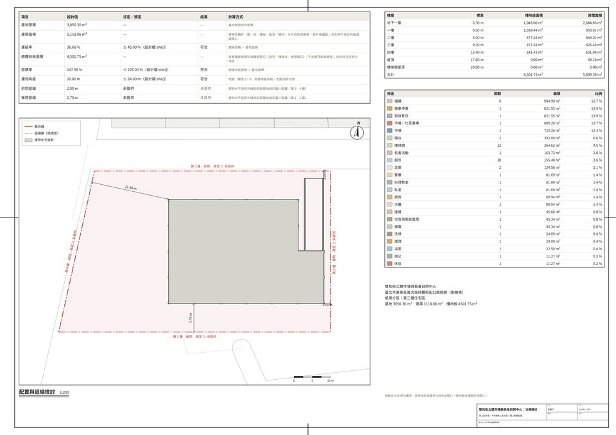This screenshot has width=616, height=435.
Task: Click the 984.99 m² storage area value
Action: coord(552,101)
